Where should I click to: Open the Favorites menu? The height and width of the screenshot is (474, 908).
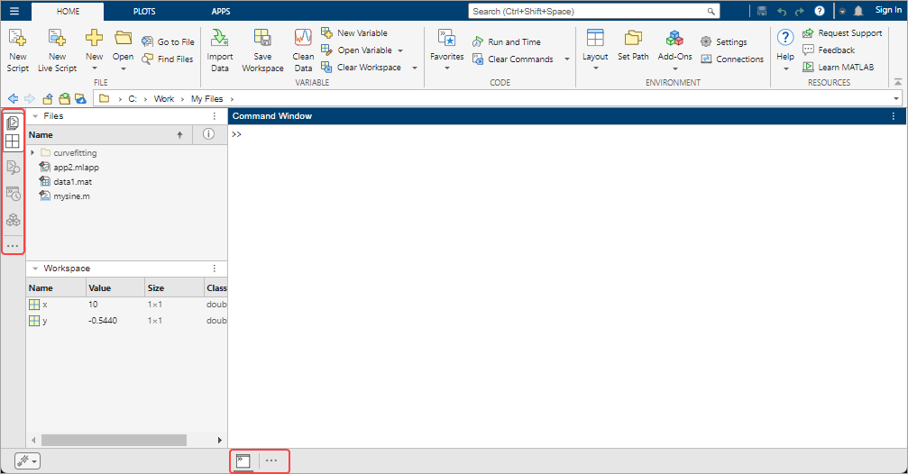pos(447,50)
